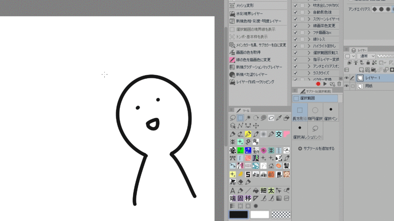Screen dimensions: 394x221
Task: Toggle dialog setting box for 線トレス action
Action: [x=302, y=39]
